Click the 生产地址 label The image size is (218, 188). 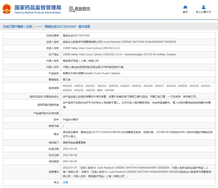coord(54,54)
